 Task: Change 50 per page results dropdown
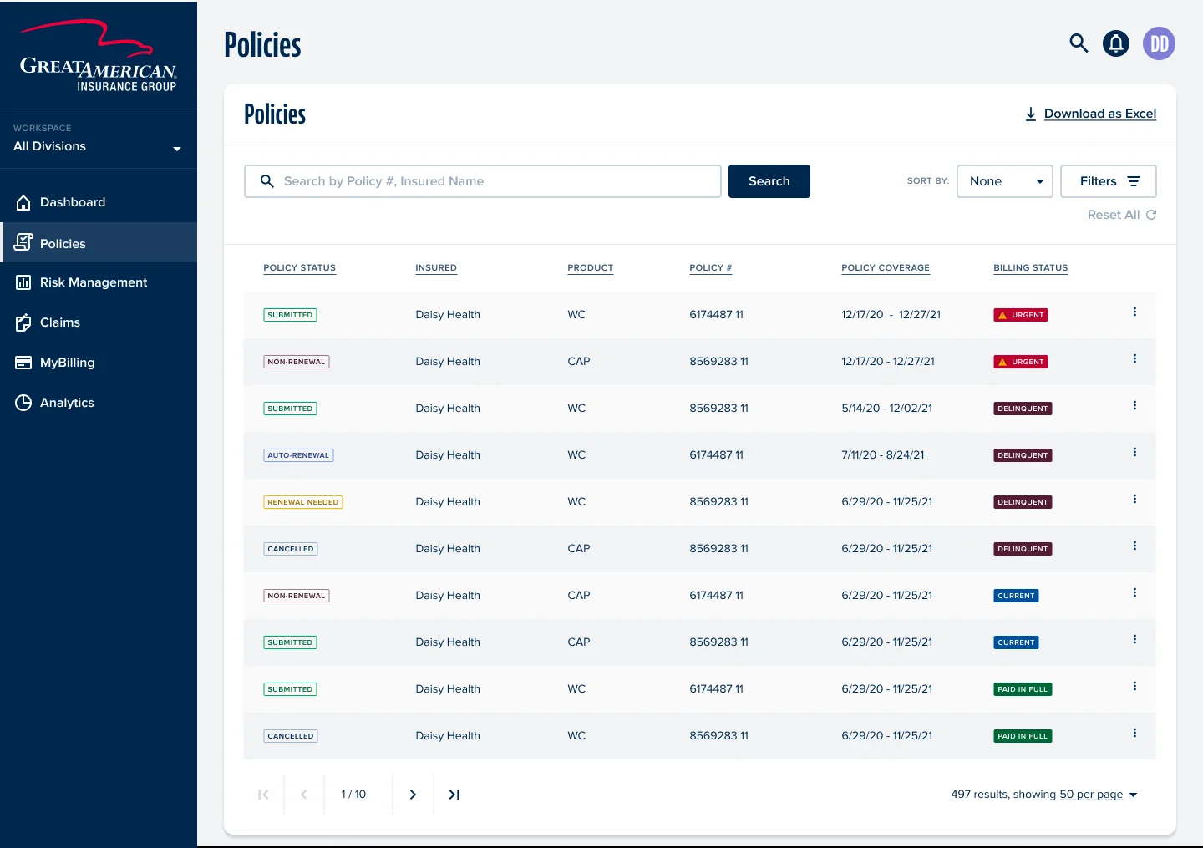(x=1099, y=795)
